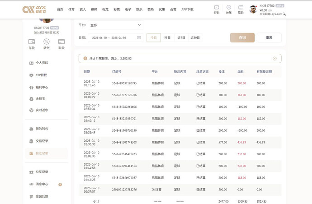The width and height of the screenshot is (312, 204).
Task: Select the 今日 date filter
Action: point(154,38)
